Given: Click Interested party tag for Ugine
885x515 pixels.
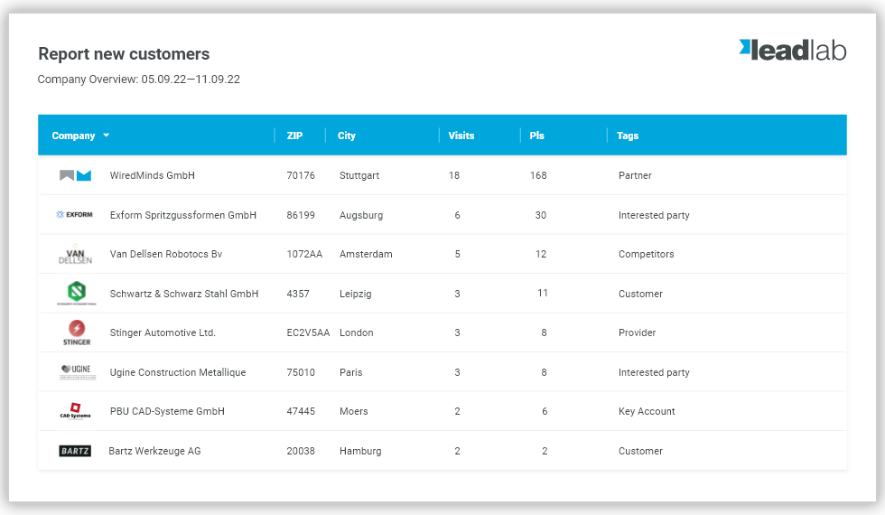Looking at the screenshot, I should (654, 372).
